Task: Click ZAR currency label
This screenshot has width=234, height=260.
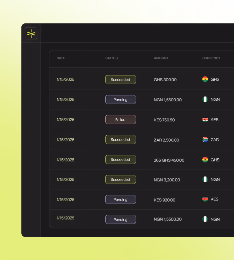Action: click(215, 140)
